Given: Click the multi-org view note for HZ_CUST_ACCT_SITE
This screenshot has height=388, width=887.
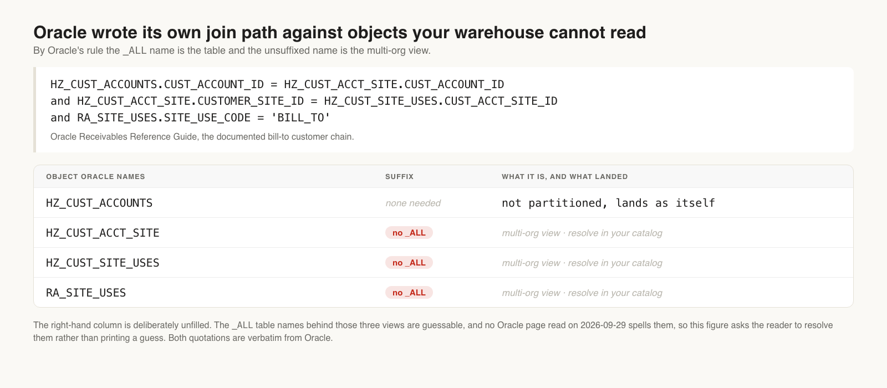Looking at the screenshot, I should coord(582,233).
